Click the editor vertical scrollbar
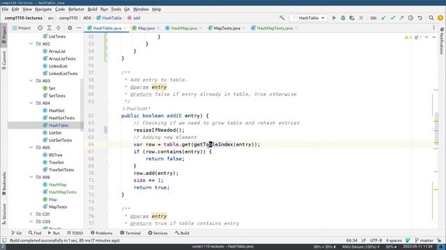The width and height of the screenshot is (446, 250). [x=436, y=128]
